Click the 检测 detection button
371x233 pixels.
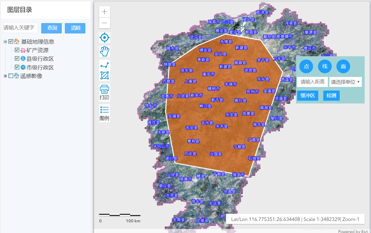point(331,96)
